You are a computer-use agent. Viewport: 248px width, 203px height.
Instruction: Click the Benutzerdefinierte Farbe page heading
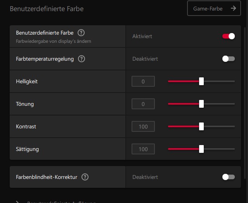47,9
